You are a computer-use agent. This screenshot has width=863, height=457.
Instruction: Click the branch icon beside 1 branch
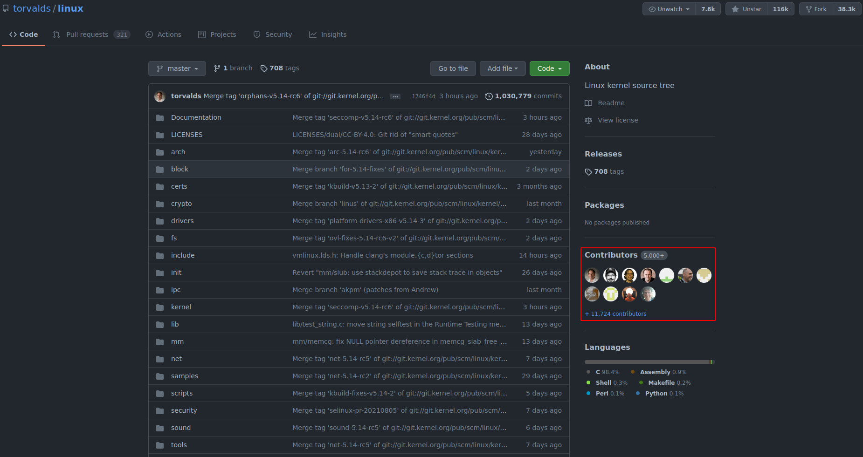click(217, 68)
